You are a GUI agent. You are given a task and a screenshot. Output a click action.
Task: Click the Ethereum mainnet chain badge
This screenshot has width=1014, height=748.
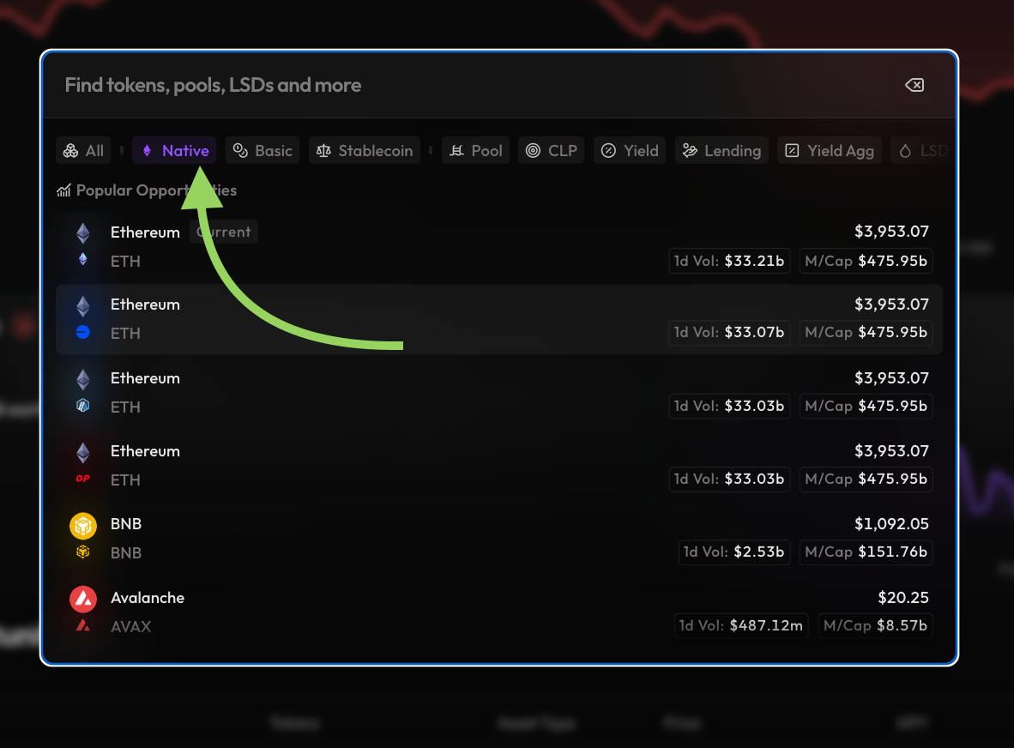coord(82,259)
